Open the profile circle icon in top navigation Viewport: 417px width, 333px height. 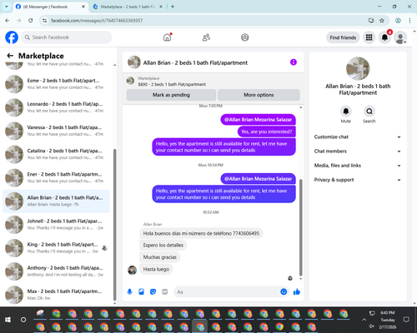[244, 37]
